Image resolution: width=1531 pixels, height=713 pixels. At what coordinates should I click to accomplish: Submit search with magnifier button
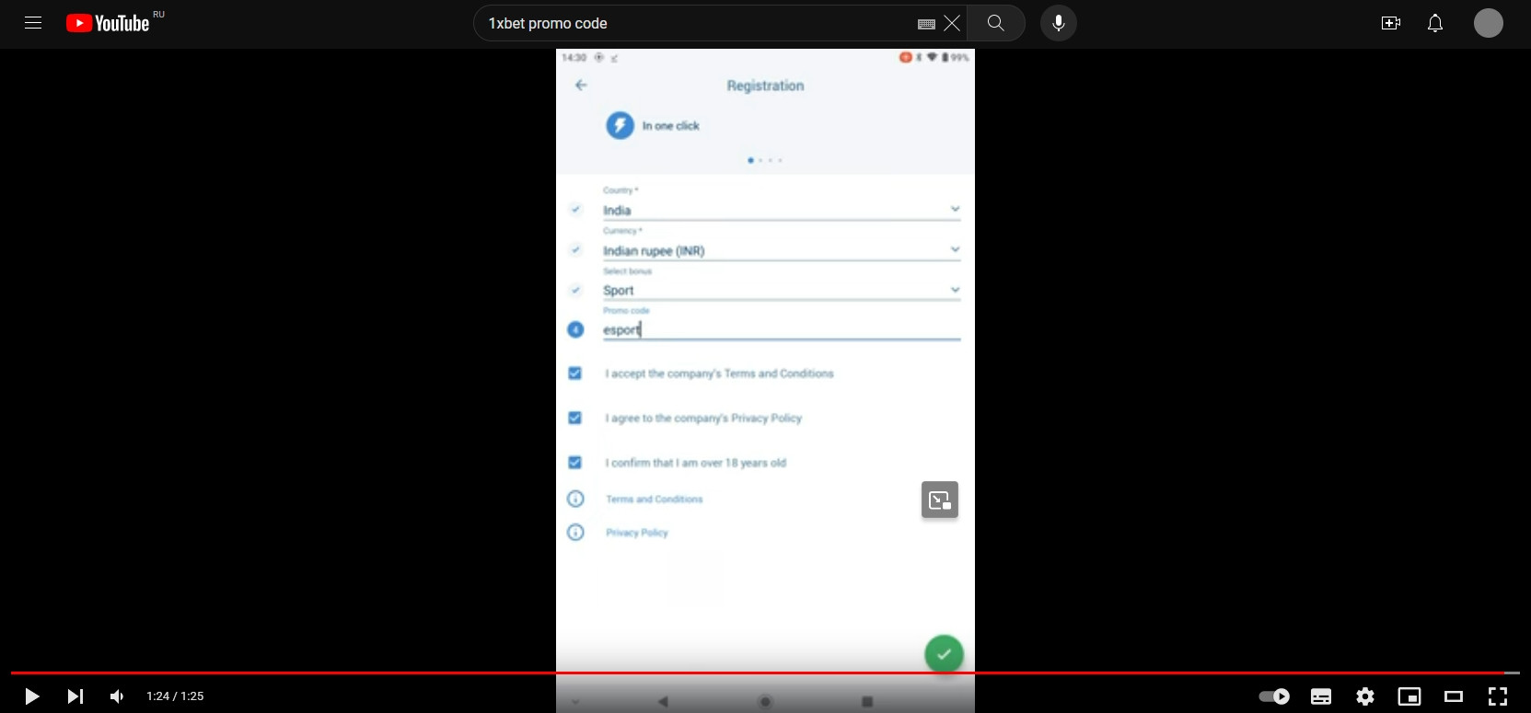pyautogui.click(x=996, y=23)
